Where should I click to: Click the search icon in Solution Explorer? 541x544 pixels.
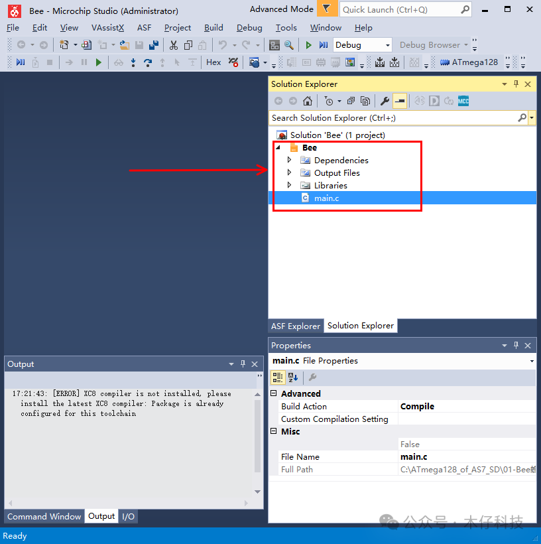tap(522, 118)
